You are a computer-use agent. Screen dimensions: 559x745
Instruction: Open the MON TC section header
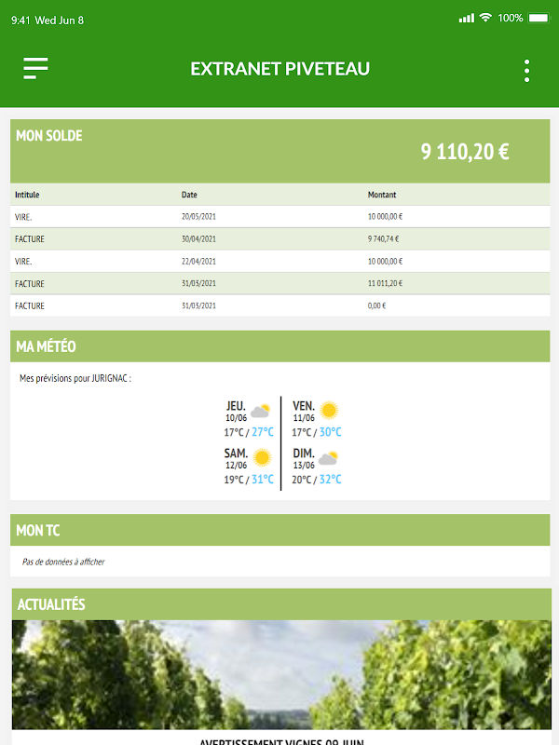(x=280, y=530)
